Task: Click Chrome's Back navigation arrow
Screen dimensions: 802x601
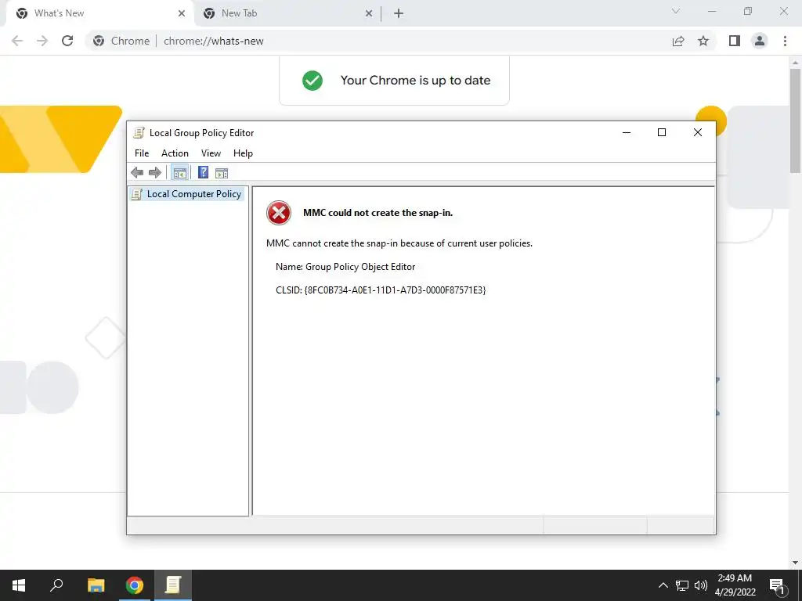Action: tap(17, 41)
